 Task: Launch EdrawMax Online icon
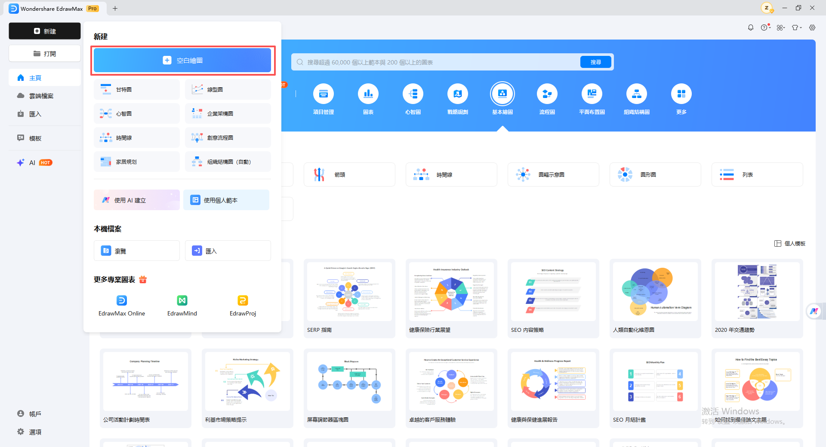coord(122,300)
